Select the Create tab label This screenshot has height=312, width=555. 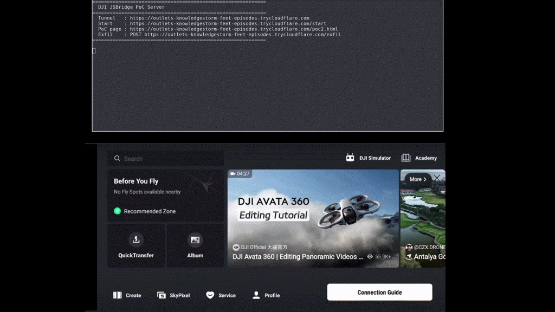pyautogui.click(x=133, y=295)
